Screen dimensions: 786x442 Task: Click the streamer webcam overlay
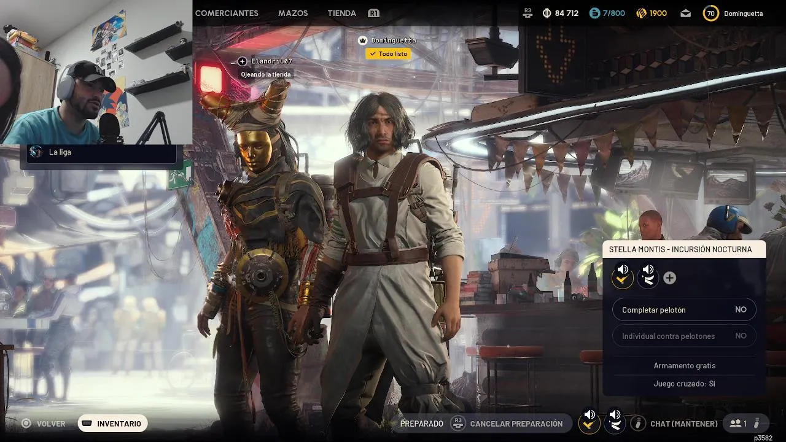point(96,72)
